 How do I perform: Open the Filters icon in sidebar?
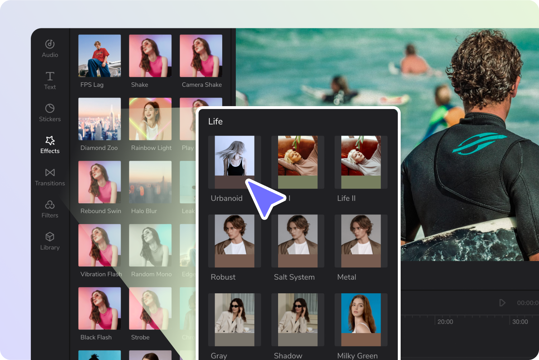50,204
